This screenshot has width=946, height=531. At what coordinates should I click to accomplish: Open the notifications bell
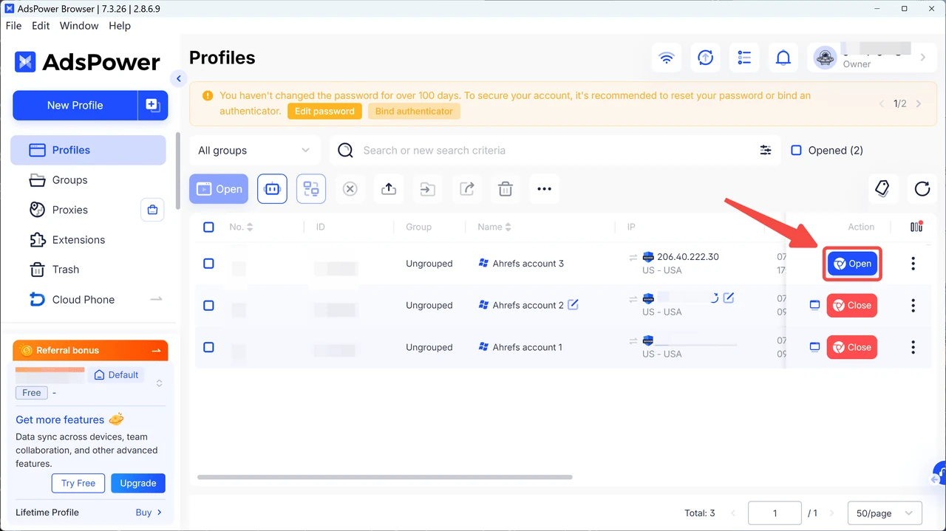[x=783, y=58]
